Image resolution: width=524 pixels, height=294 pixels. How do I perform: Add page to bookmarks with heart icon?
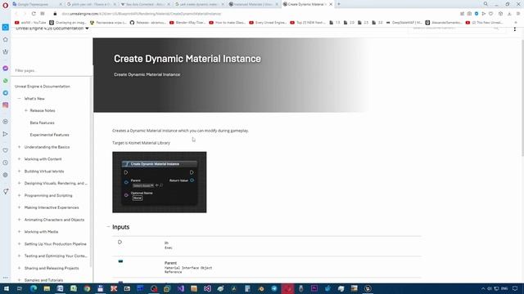coord(491,14)
